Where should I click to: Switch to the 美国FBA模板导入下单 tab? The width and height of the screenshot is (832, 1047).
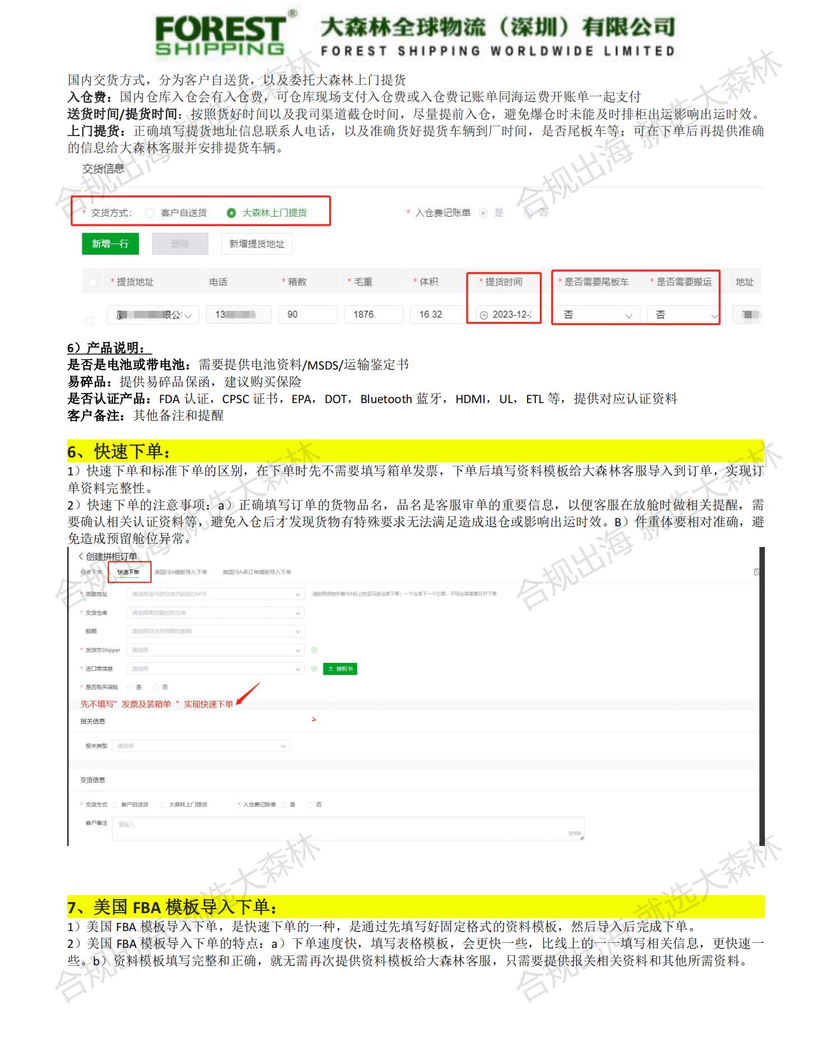[x=181, y=572]
